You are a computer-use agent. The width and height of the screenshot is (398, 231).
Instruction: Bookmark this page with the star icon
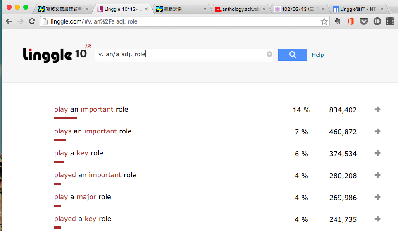pyautogui.click(x=324, y=21)
